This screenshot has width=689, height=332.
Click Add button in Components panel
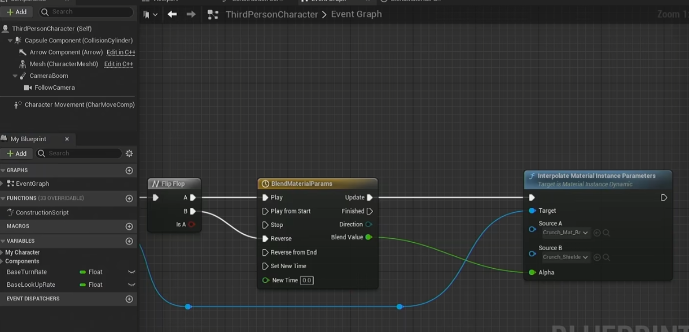17,11
